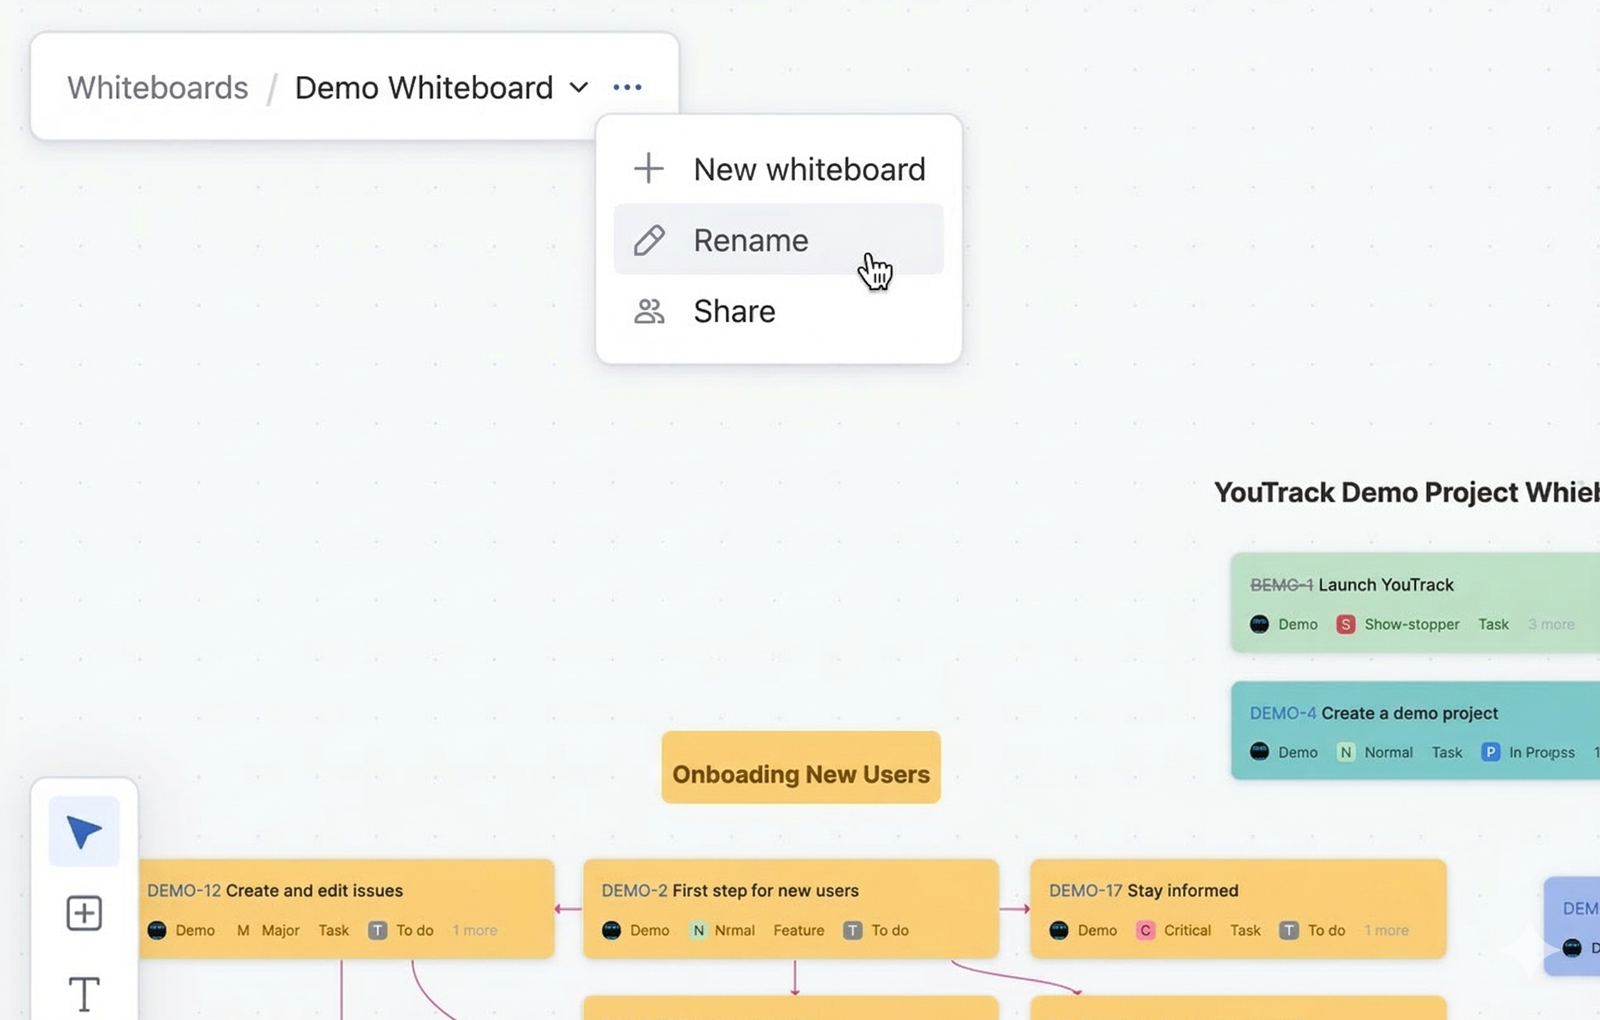1600x1020 pixels.
Task: Go to Whiteboards breadcrumb link
Action: coord(157,87)
